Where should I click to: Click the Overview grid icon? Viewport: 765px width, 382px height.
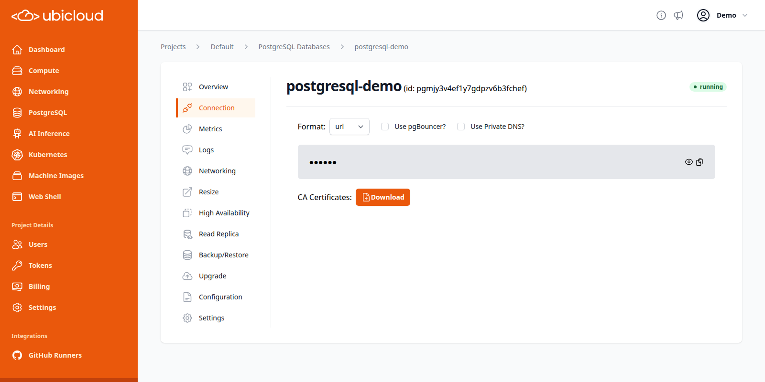(x=187, y=87)
